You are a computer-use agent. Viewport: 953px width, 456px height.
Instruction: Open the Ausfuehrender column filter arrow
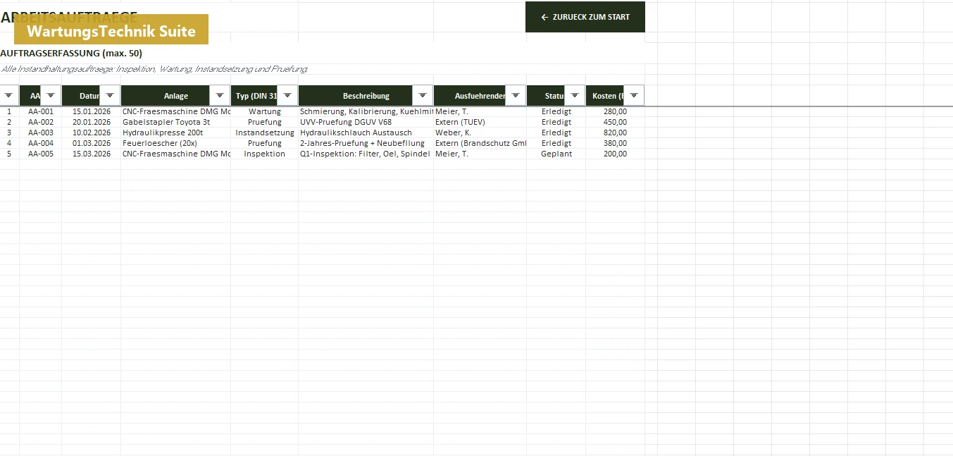[x=515, y=96]
